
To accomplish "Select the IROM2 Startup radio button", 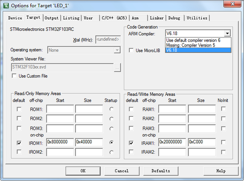I will pyautogui.click(x=111, y=152).
